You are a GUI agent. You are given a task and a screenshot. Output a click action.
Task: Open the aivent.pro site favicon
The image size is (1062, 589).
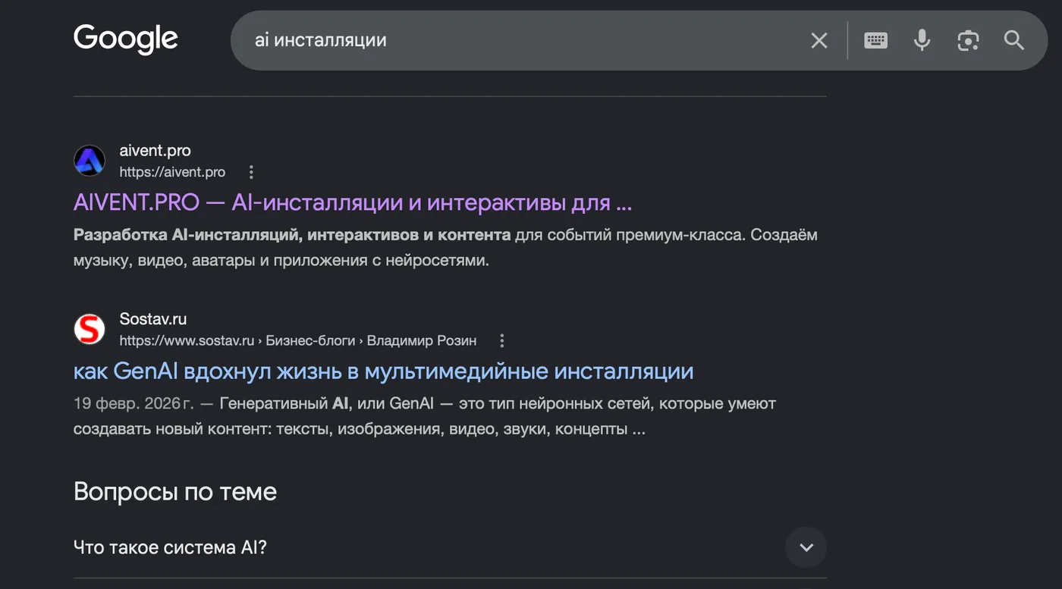tap(90, 161)
